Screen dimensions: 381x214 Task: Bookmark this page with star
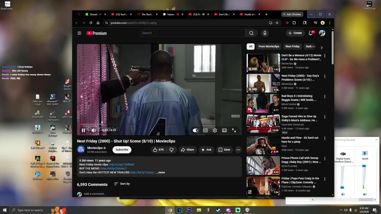[x=277, y=23]
